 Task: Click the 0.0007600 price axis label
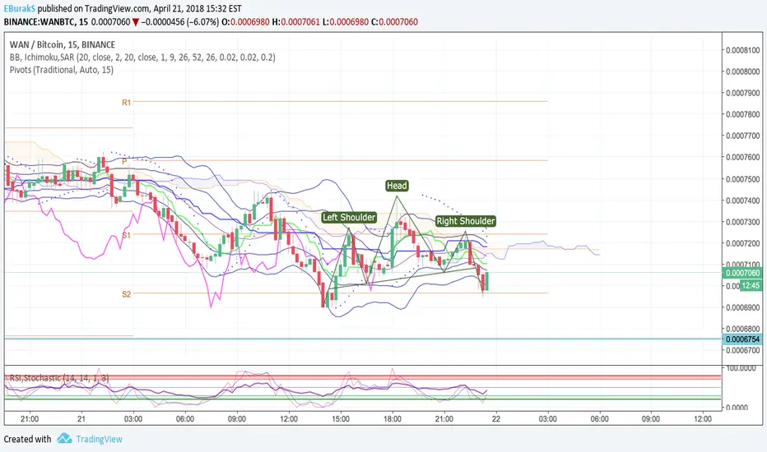click(x=742, y=157)
